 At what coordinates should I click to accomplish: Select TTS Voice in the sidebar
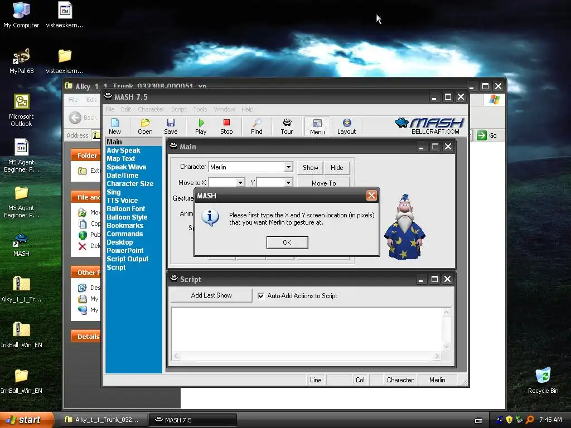[x=122, y=201]
